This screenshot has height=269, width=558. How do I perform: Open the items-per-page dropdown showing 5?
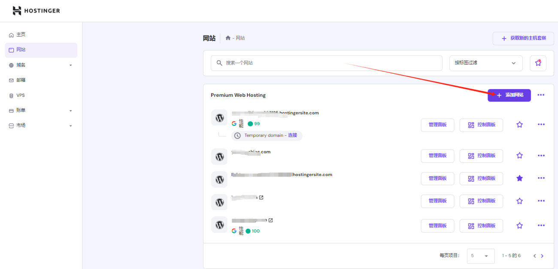[x=479, y=256]
